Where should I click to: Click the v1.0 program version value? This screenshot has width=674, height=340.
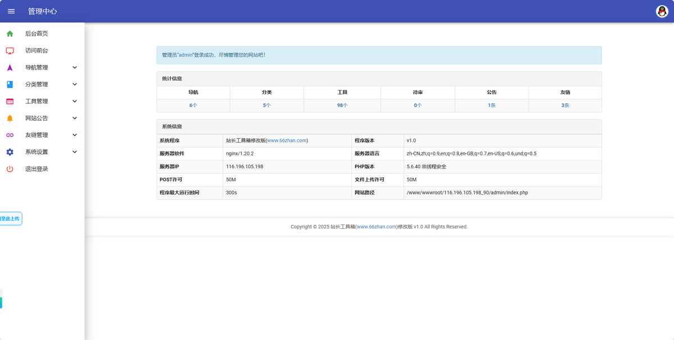(x=411, y=140)
